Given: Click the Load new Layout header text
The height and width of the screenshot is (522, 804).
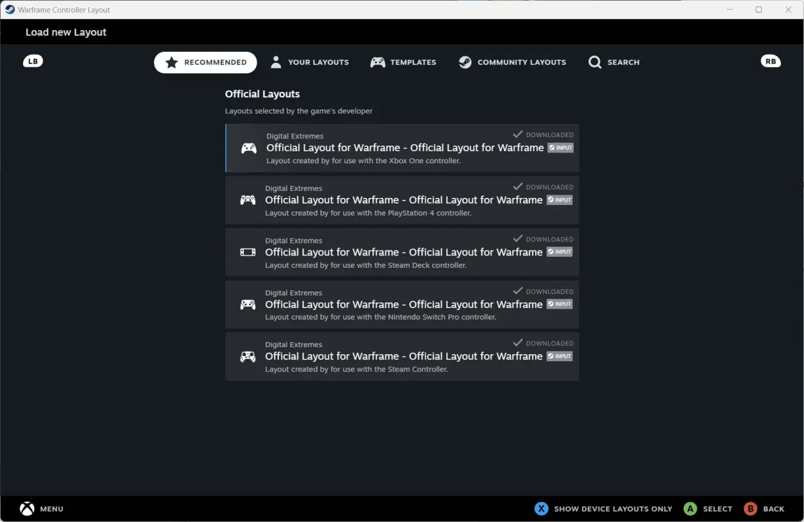Looking at the screenshot, I should 66,32.
